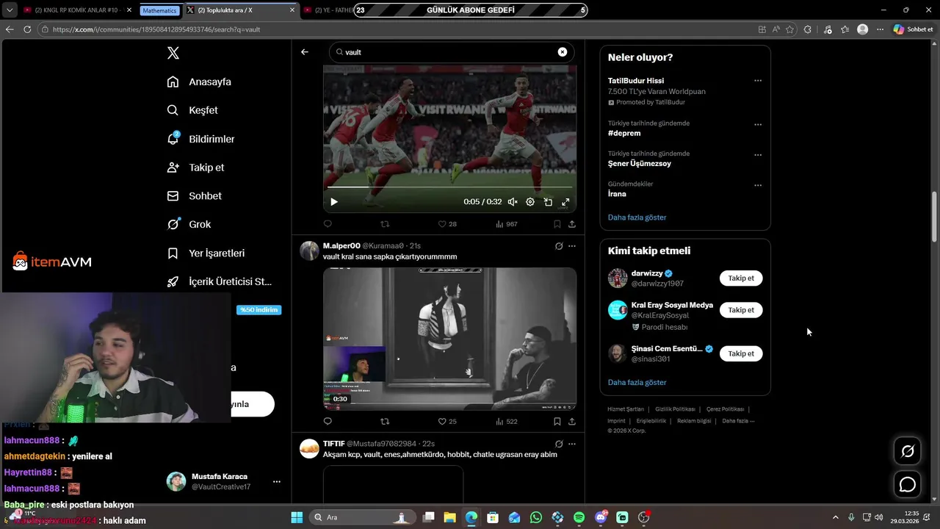Go back with the search arrow

pyautogui.click(x=305, y=52)
